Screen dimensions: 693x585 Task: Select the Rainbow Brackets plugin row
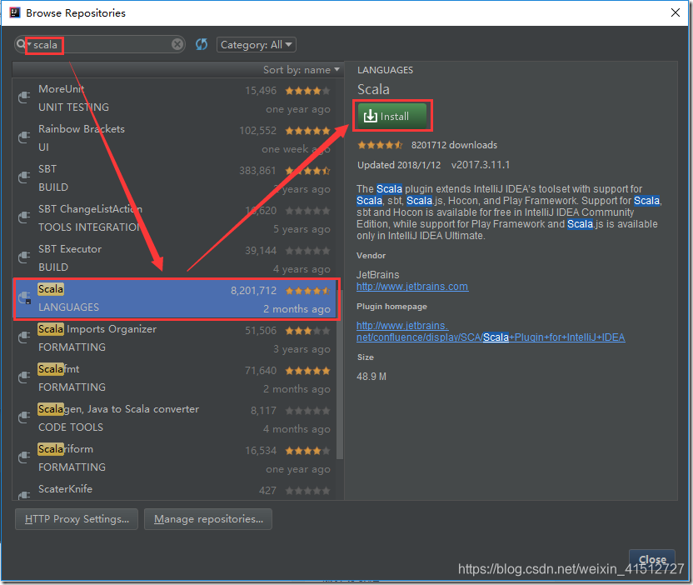(175, 138)
